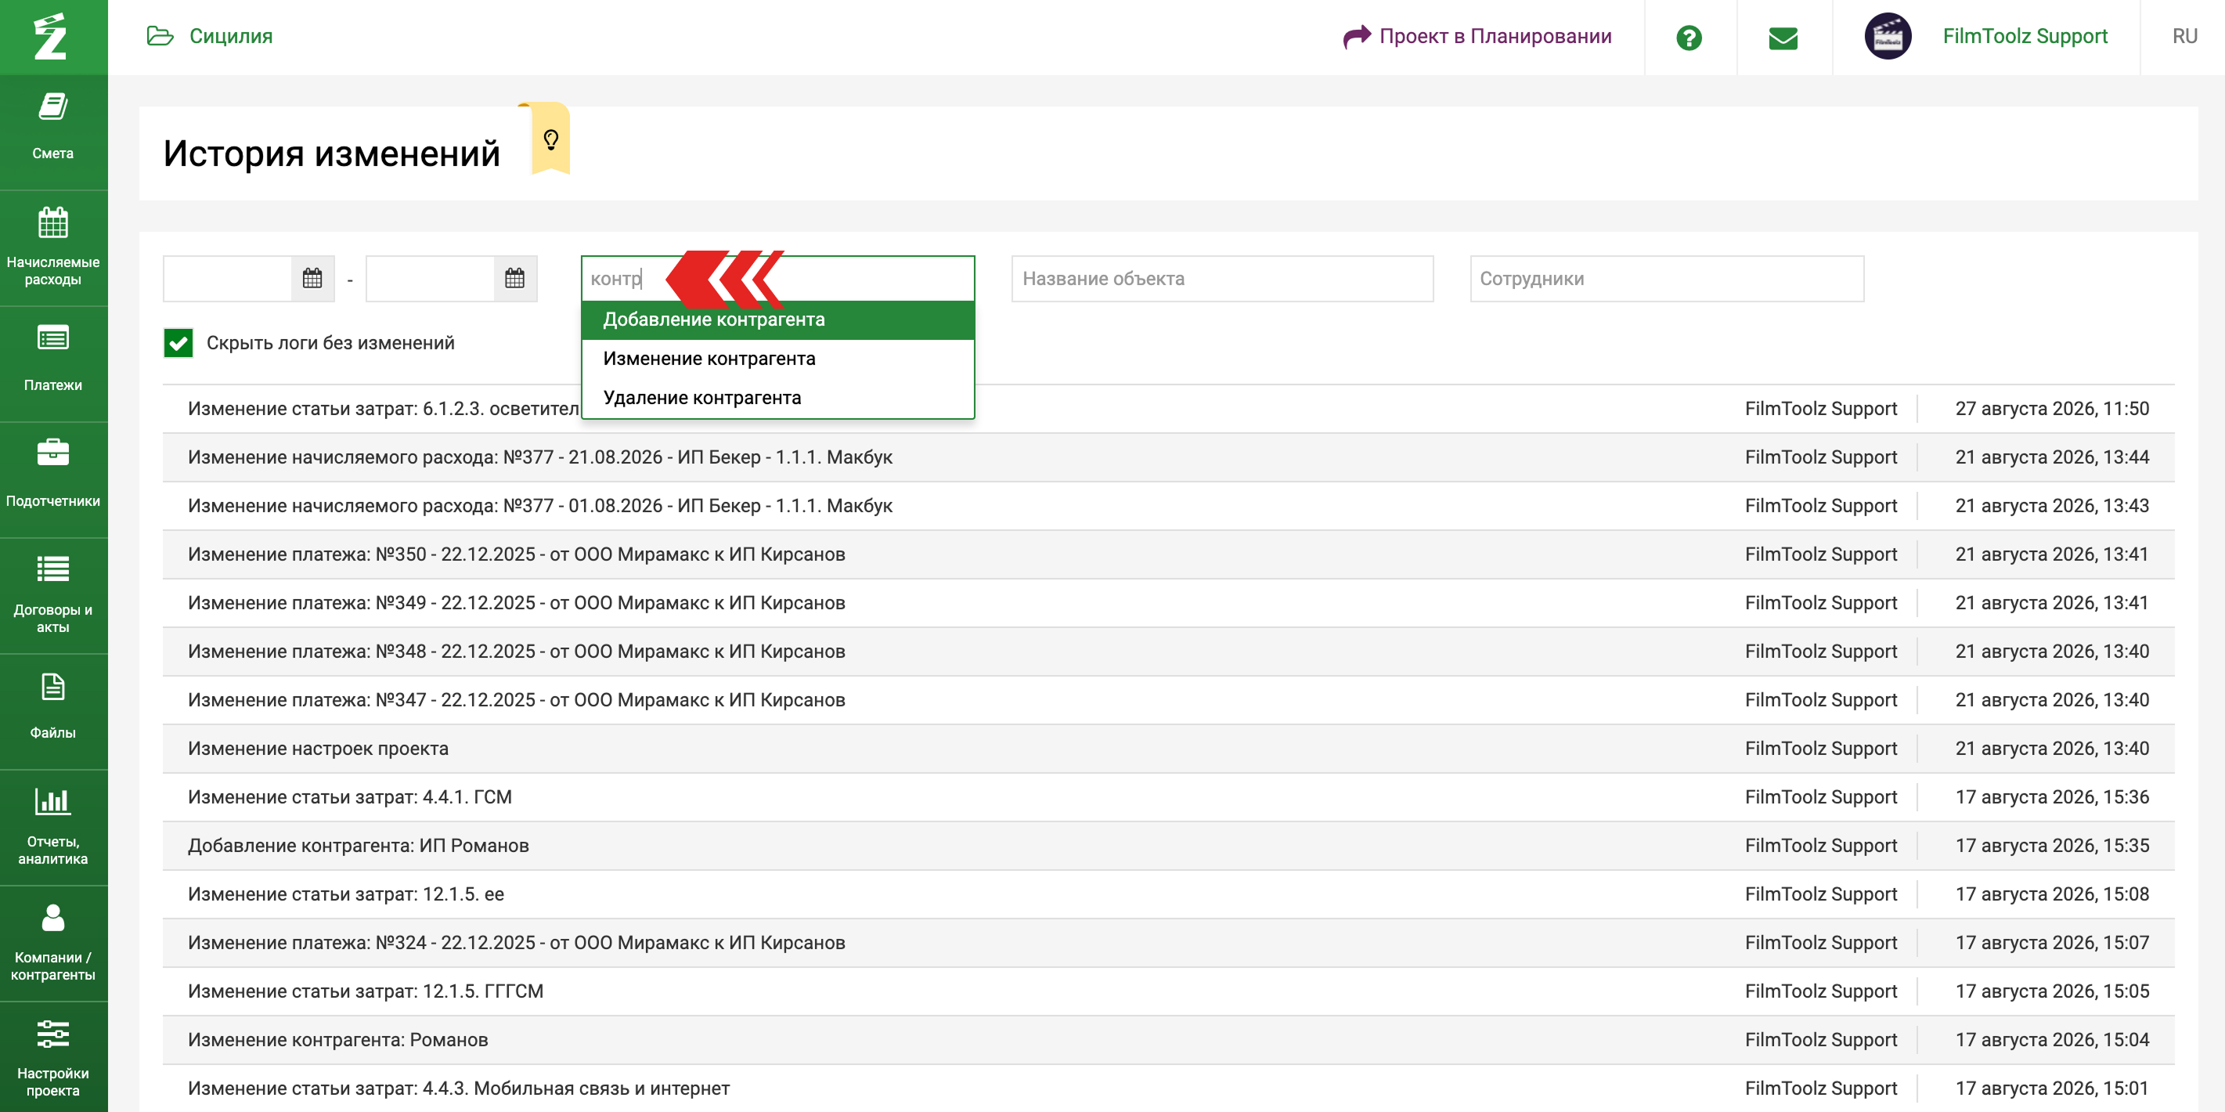Uncheck Скрыть логи без изменений
The image size is (2225, 1112).
pyautogui.click(x=179, y=343)
